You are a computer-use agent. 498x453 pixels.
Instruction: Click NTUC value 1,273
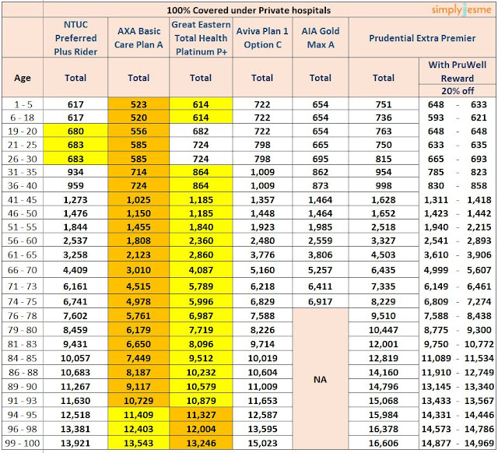75,200
